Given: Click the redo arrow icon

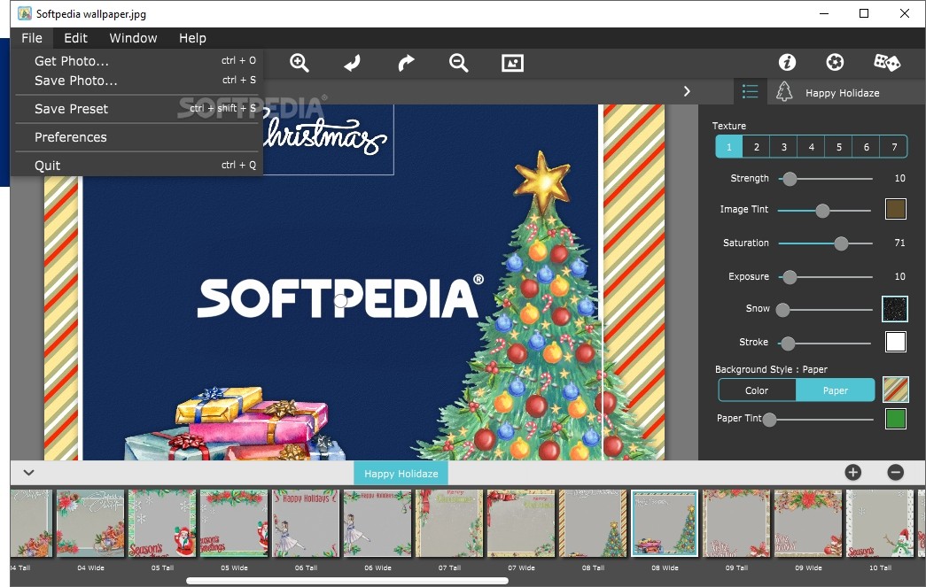Looking at the screenshot, I should [x=406, y=63].
